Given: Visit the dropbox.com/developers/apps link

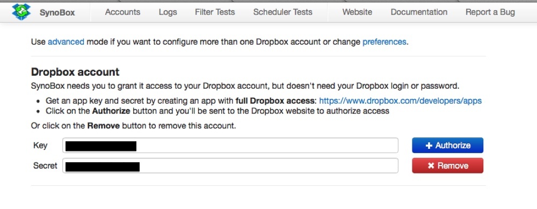Looking at the screenshot, I should click(x=401, y=100).
